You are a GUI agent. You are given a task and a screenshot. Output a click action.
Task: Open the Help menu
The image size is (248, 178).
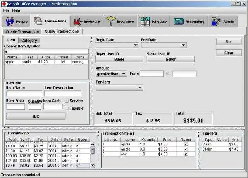(16, 10)
